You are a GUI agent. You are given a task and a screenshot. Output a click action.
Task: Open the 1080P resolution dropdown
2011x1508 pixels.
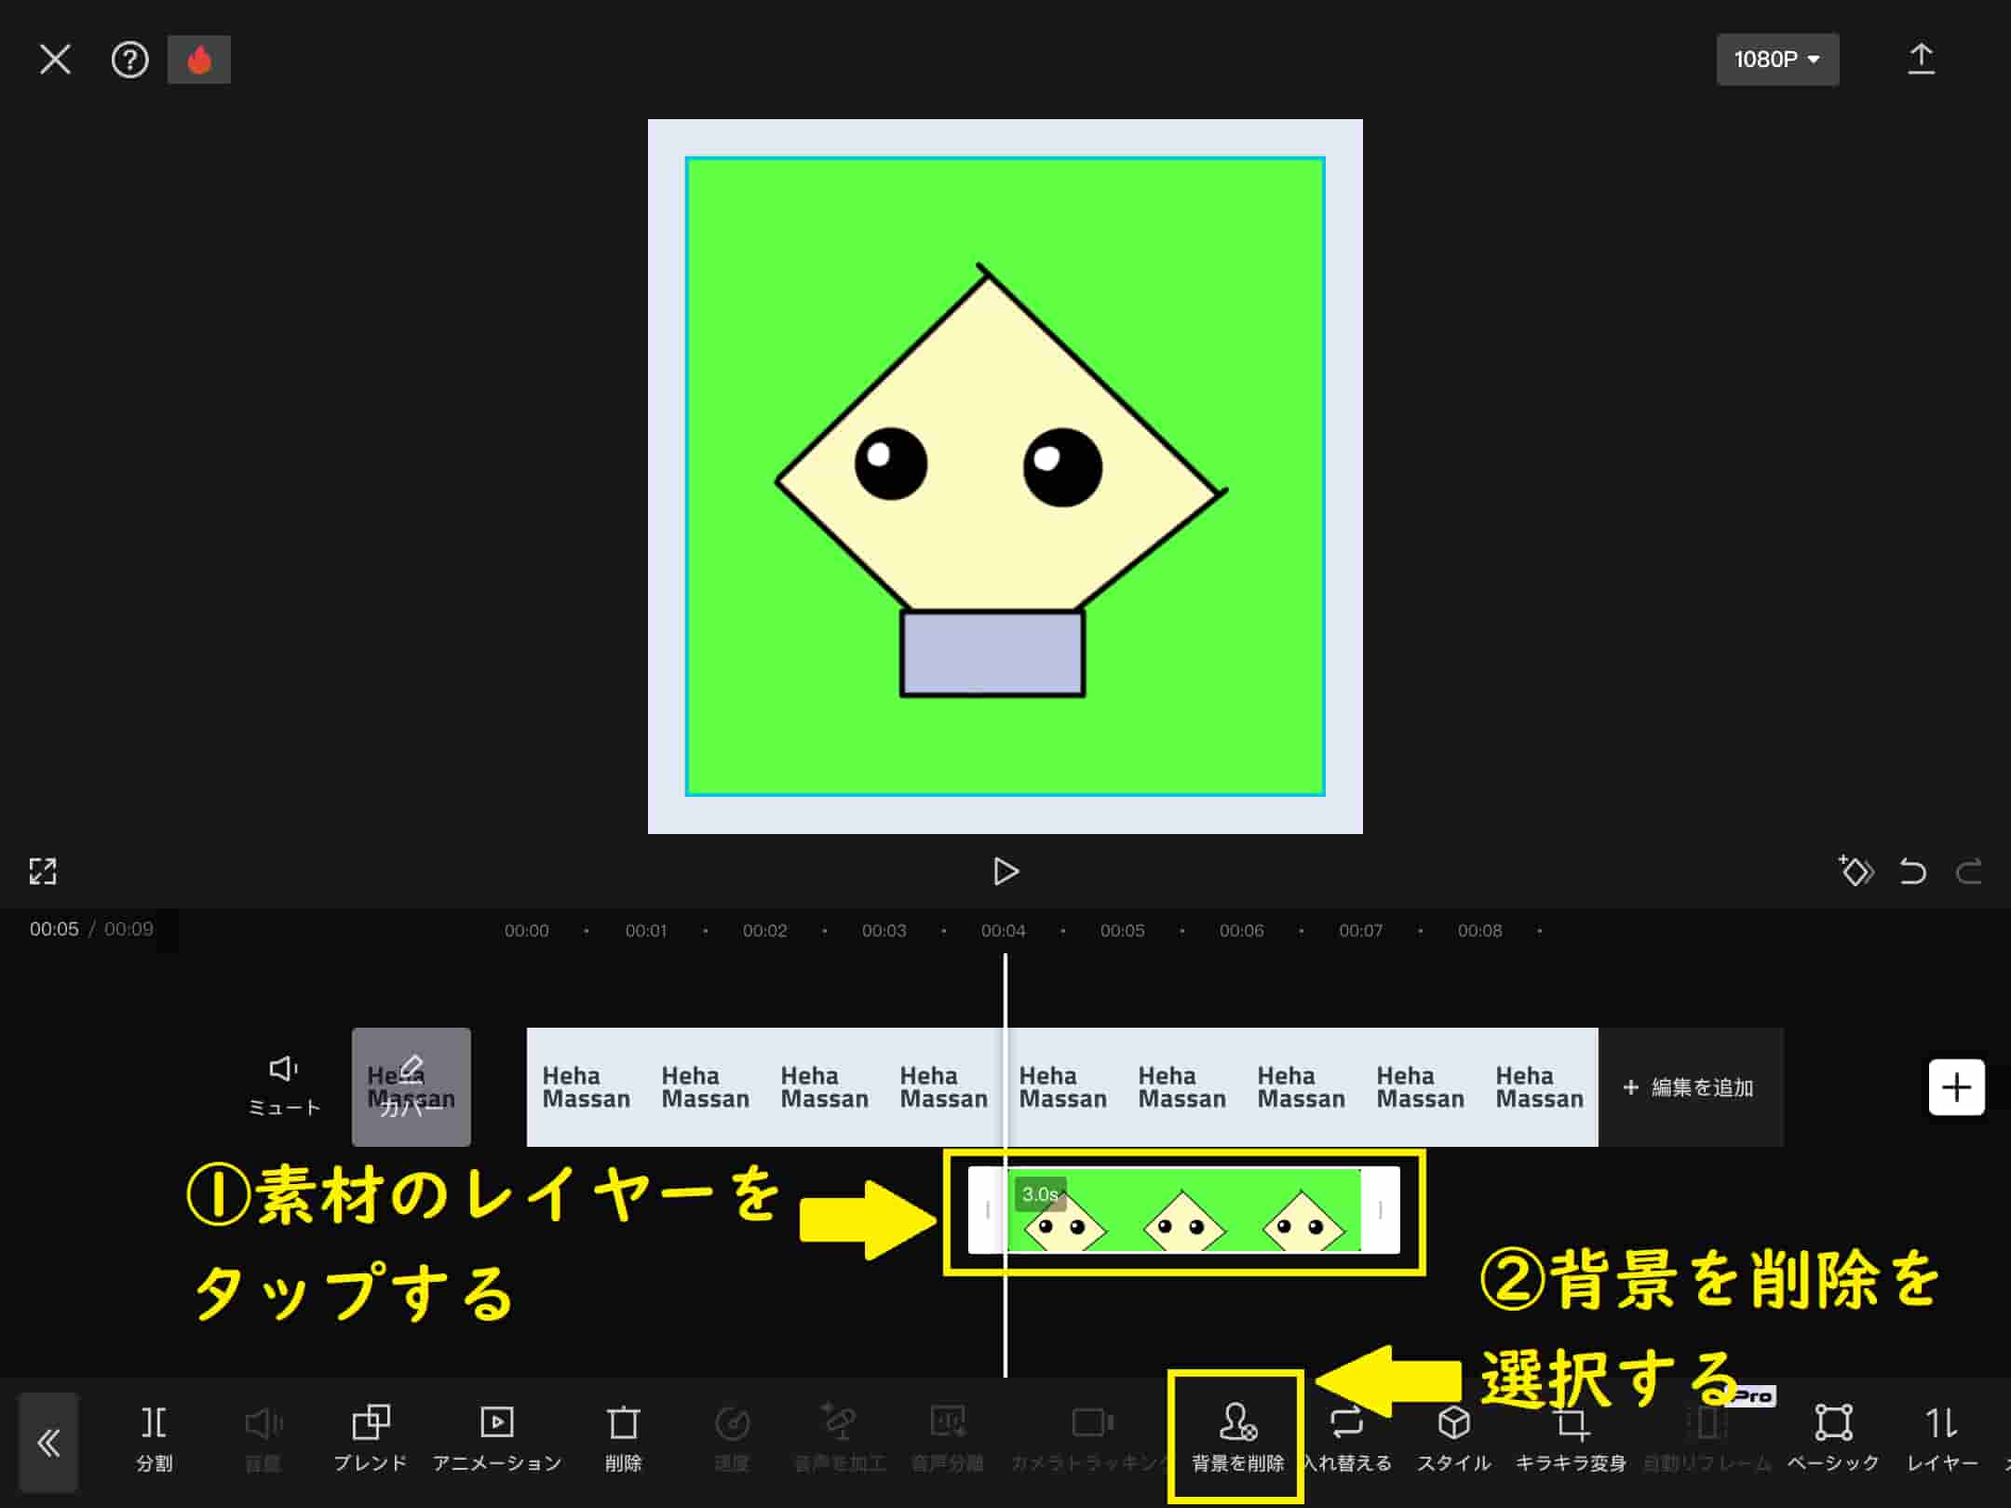pos(1776,59)
